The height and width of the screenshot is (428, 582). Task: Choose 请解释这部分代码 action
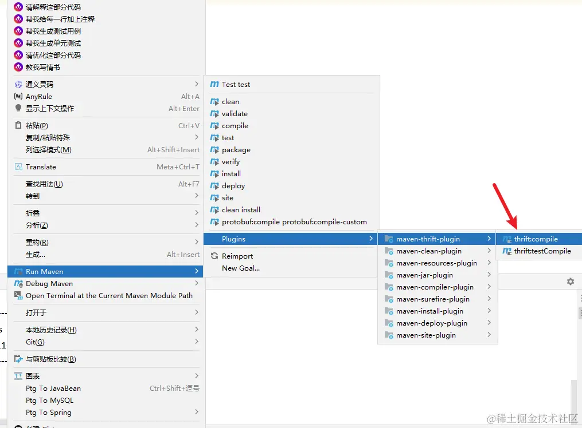(53, 7)
